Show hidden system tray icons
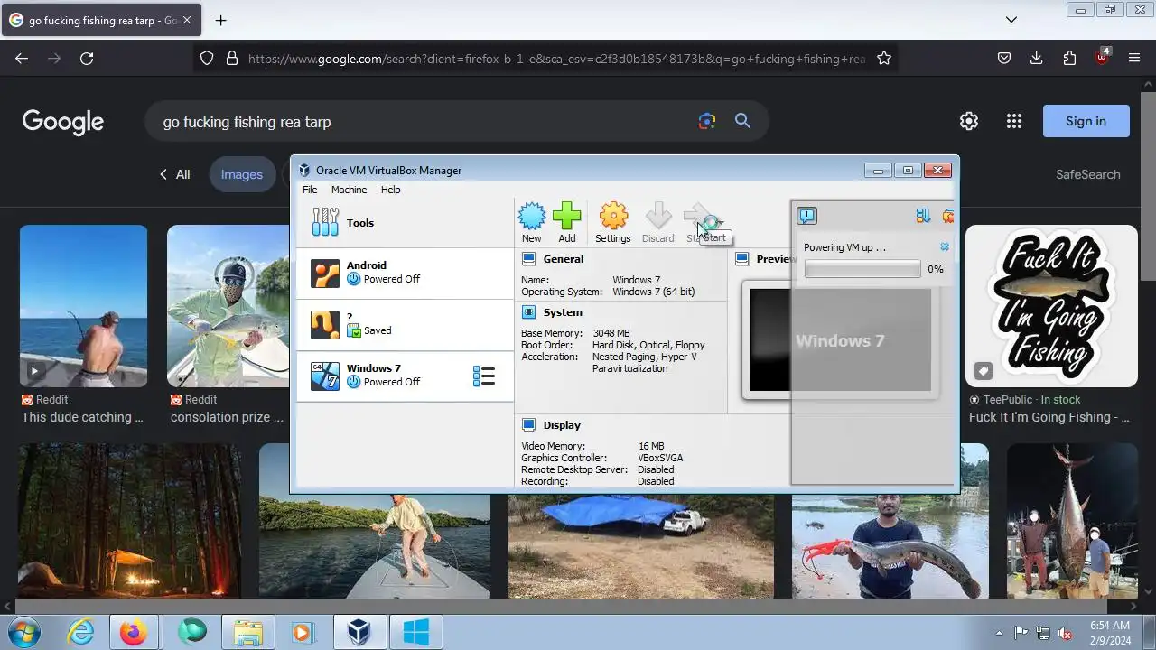 pos(999,633)
